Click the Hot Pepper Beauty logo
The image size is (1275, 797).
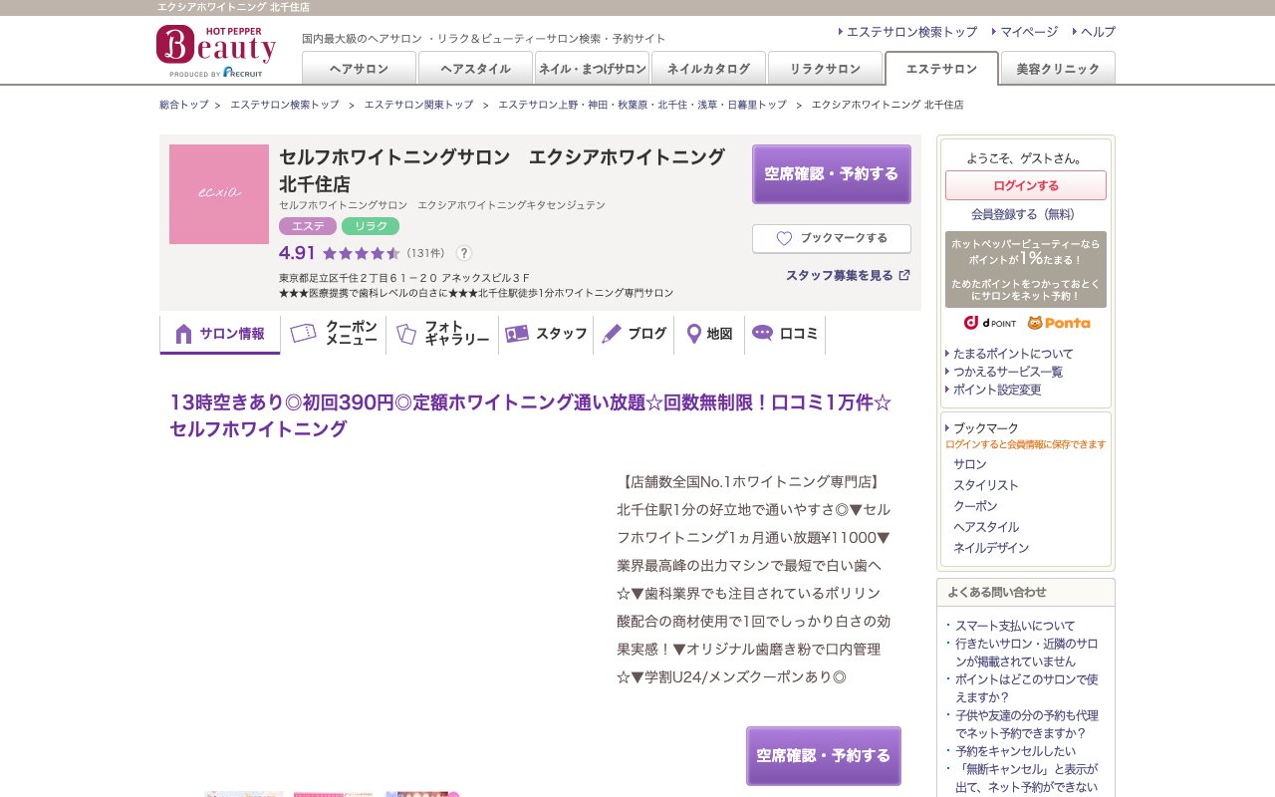coord(216,45)
